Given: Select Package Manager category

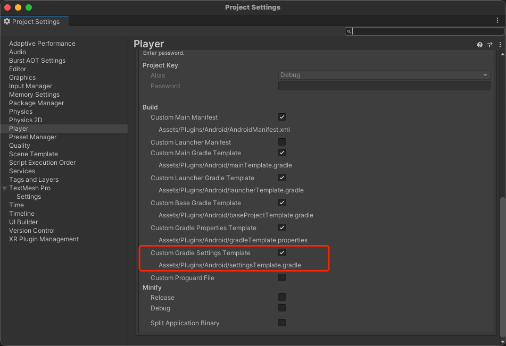Looking at the screenshot, I should [x=37, y=103].
